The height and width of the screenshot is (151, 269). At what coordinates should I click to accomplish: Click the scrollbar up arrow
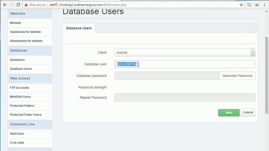click(x=266, y=12)
